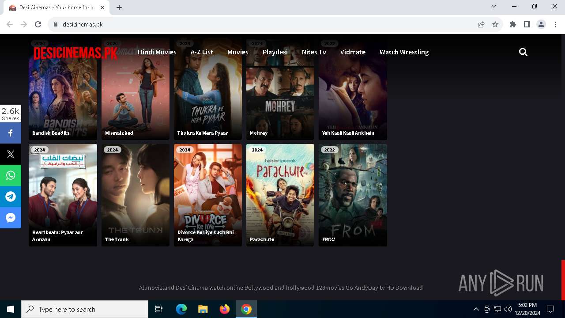
Task: Click the browser back arrow
Action: [x=10, y=24]
